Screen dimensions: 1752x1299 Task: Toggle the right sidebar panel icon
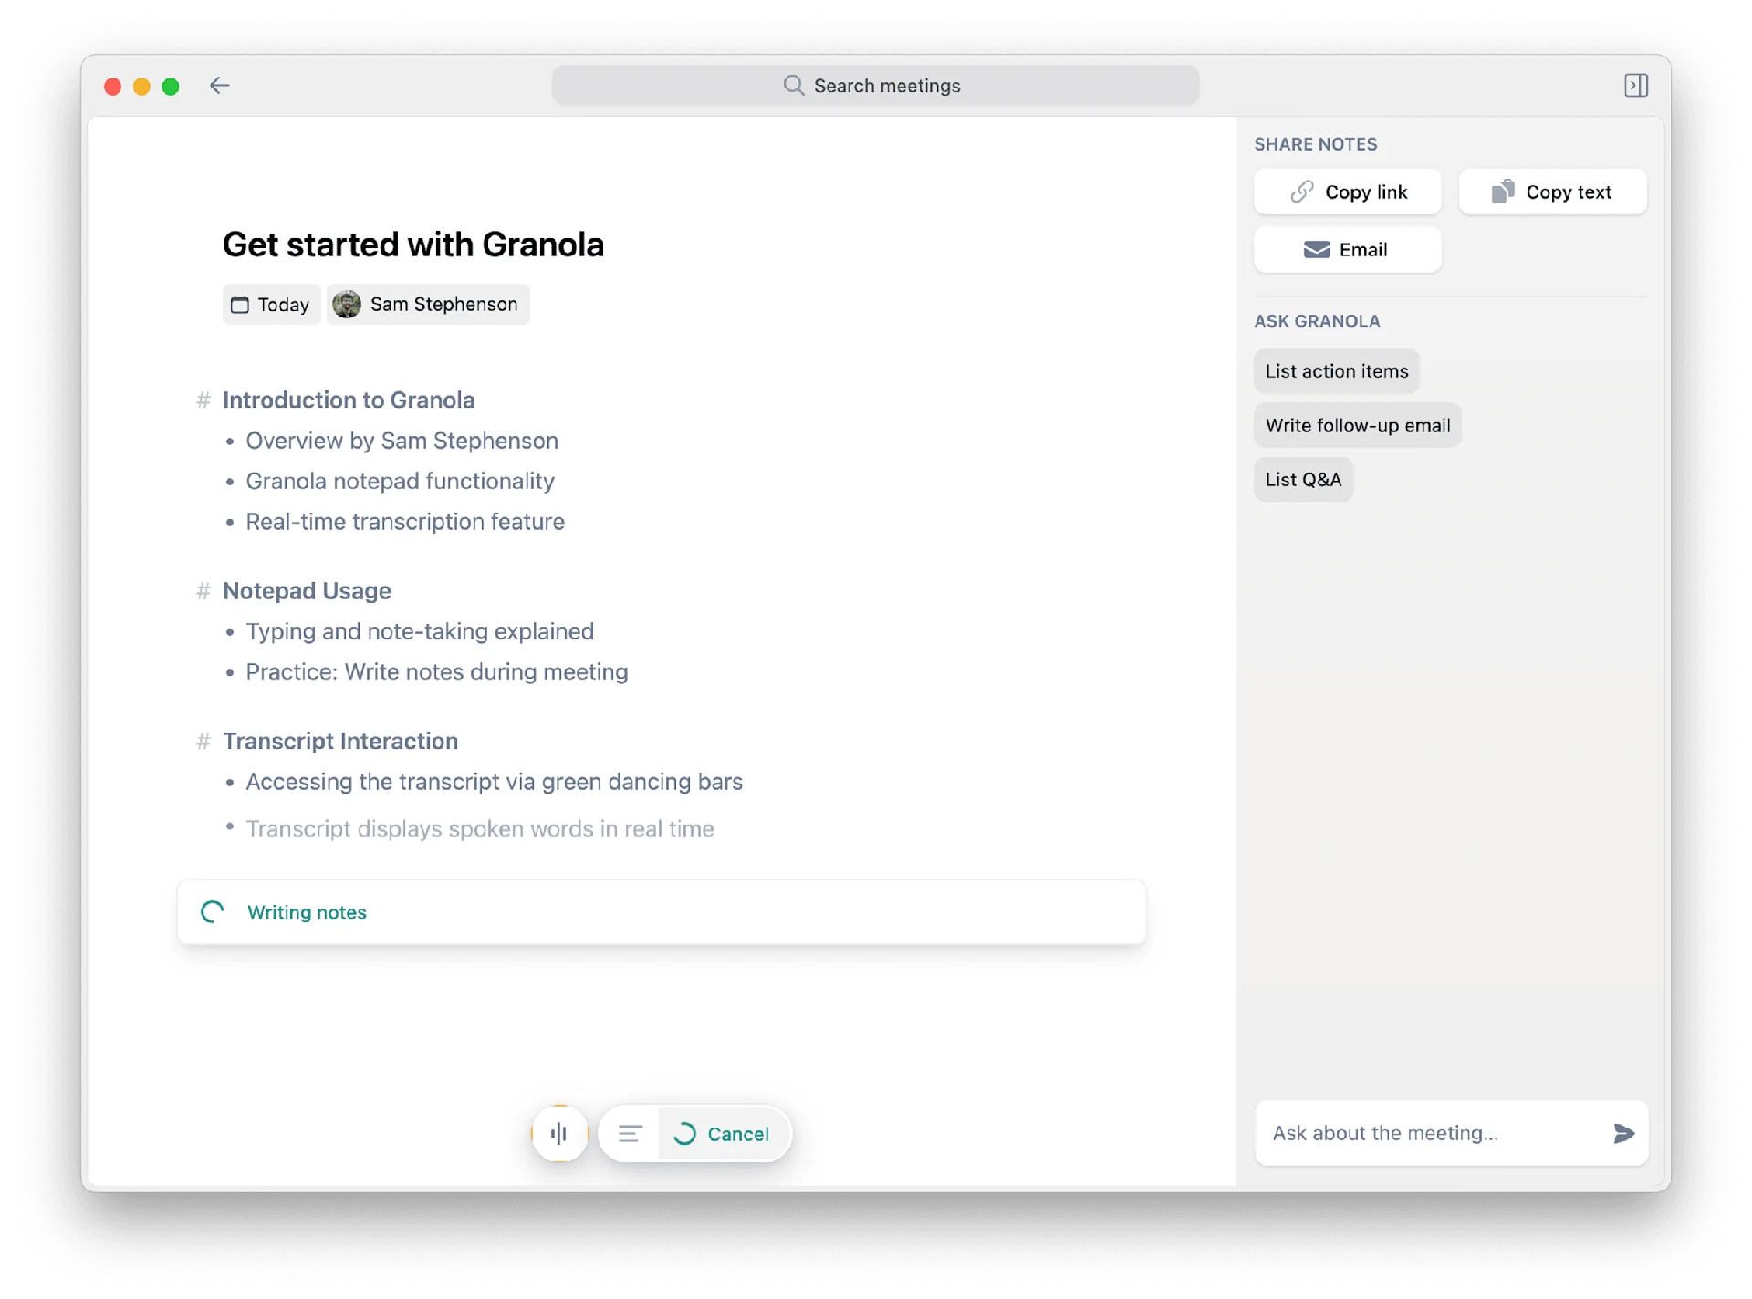(1635, 86)
